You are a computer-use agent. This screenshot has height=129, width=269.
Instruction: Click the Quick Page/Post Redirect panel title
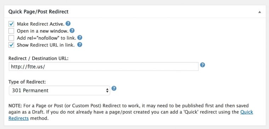(x=39, y=12)
